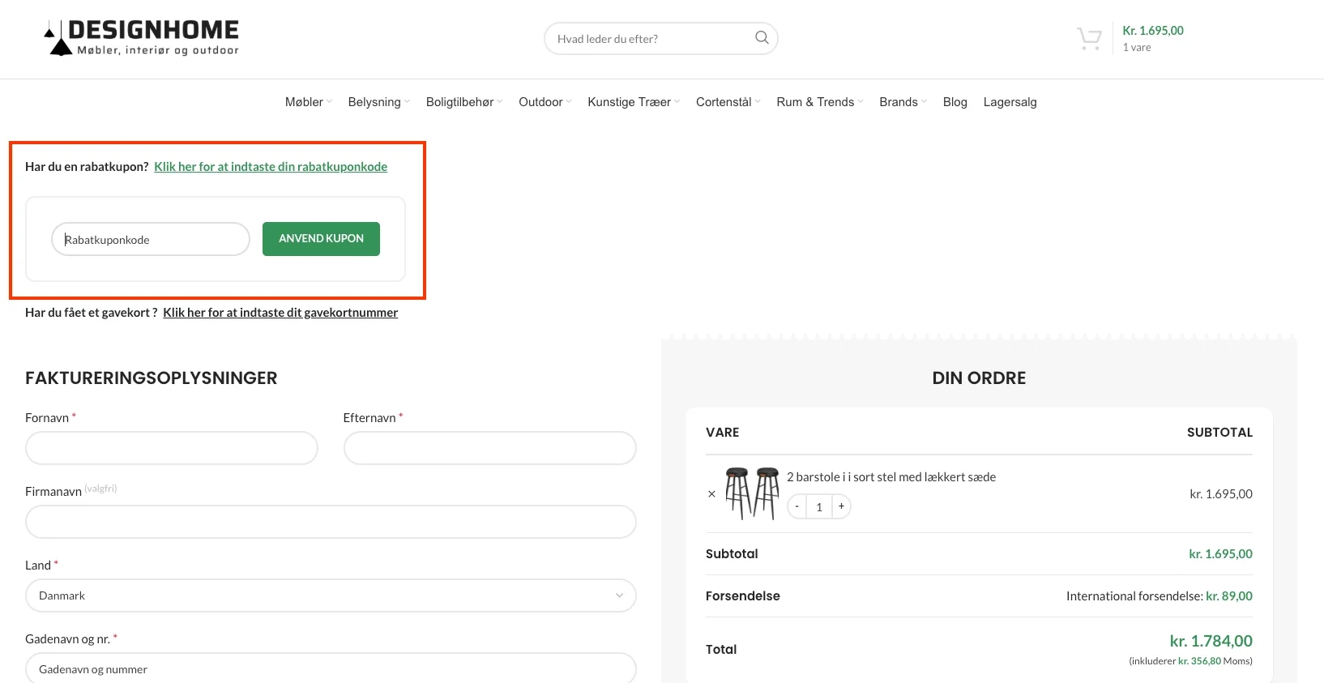This screenshot has height=683, width=1324.
Task: Increase barstole quantity with plus button
Action: tap(841, 506)
